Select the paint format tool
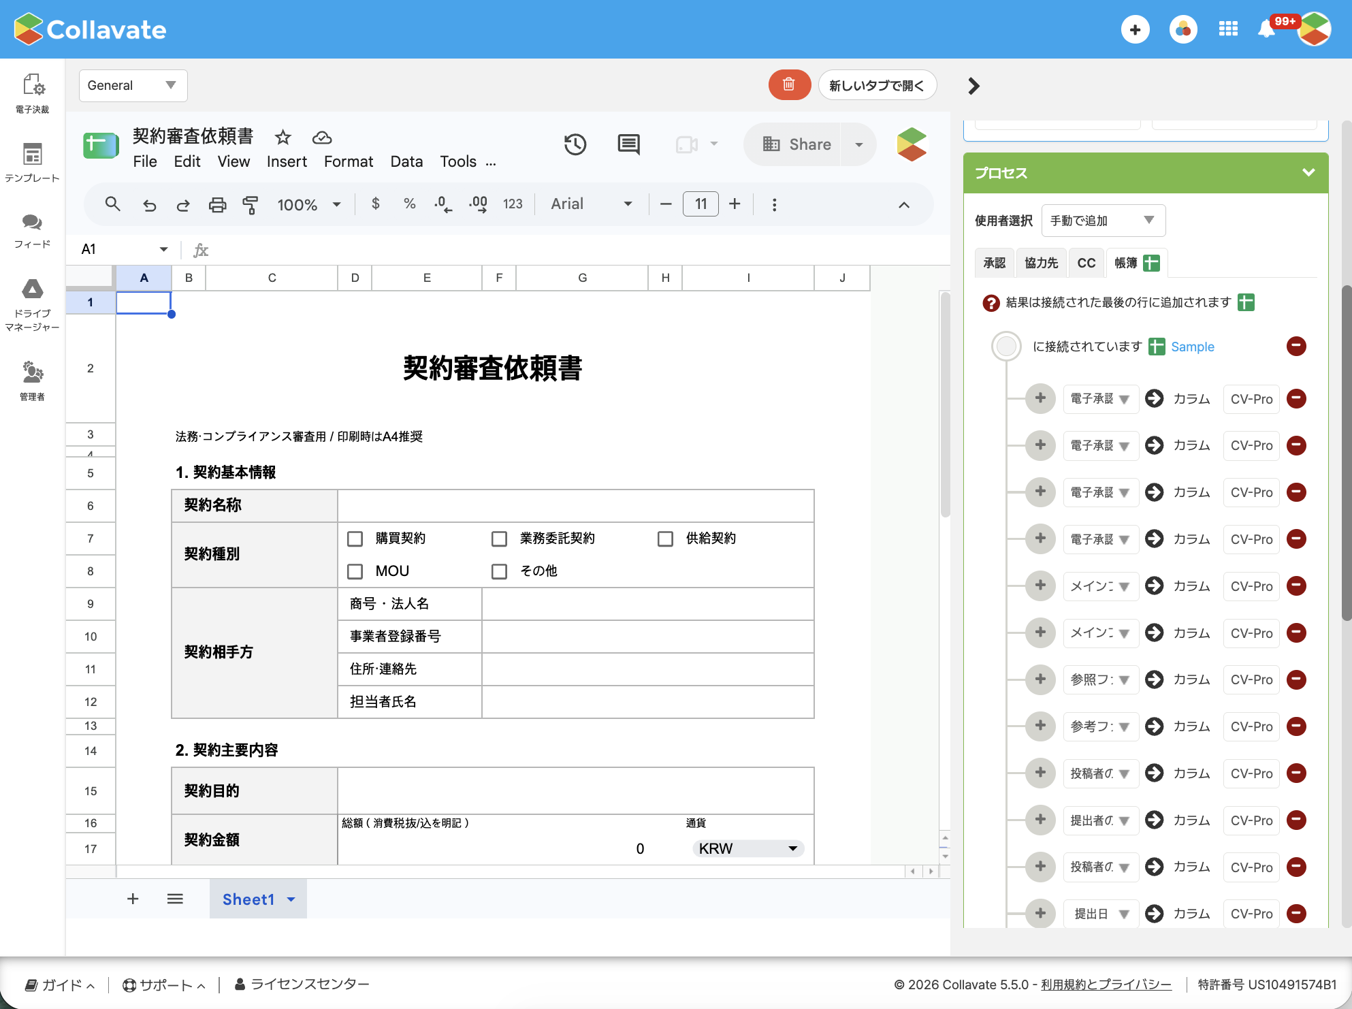Screen dimensions: 1352x1009 [251, 204]
